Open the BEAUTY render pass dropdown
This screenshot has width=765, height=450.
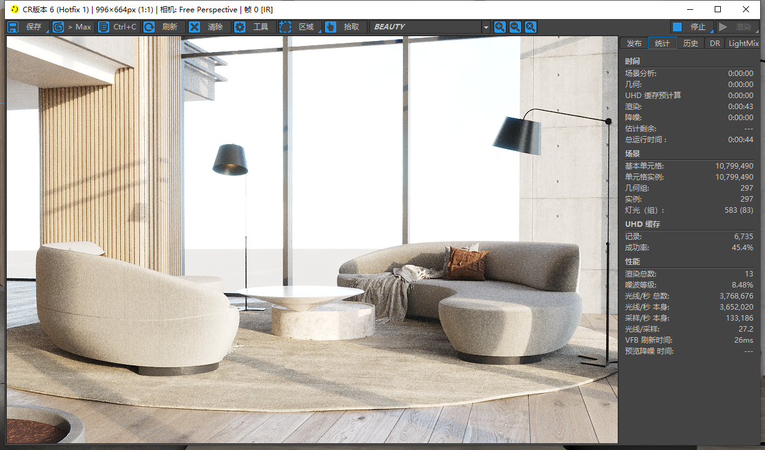(x=486, y=27)
